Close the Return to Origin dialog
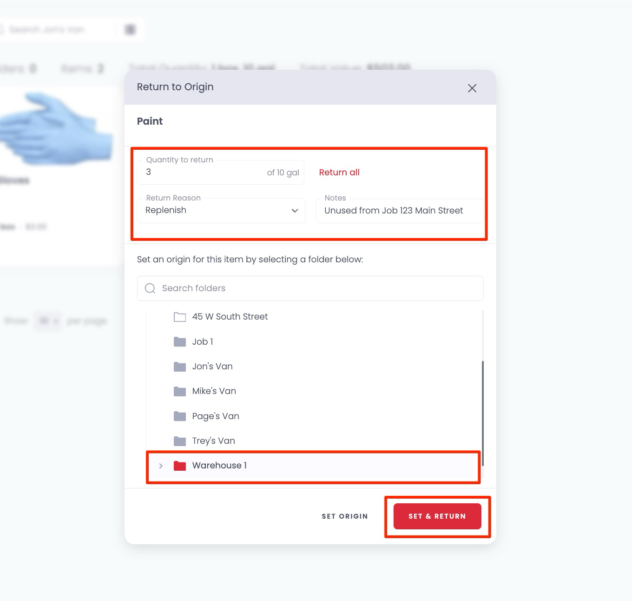The image size is (632, 601). 472,88
